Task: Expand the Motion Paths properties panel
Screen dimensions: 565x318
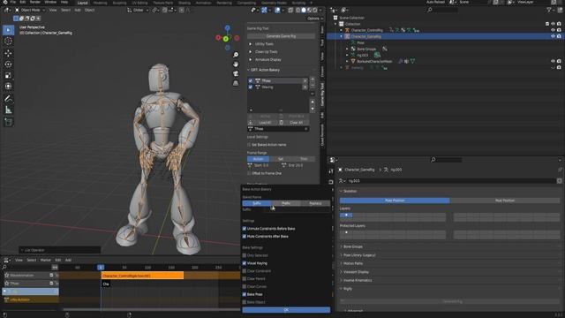Action: click(x=353, y=263)
